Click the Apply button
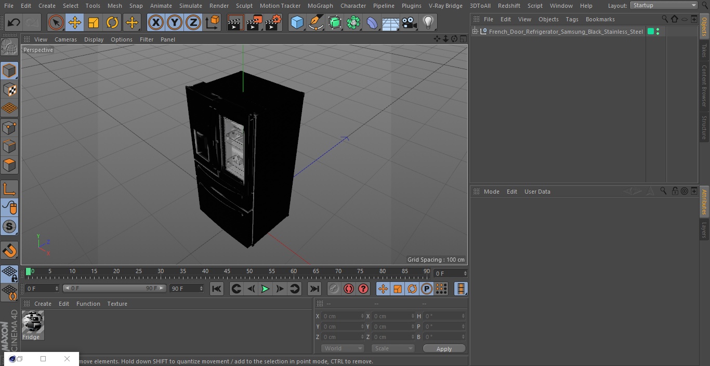Image resolution: width=710 pixels, height=366 pixels. (444, 349)
